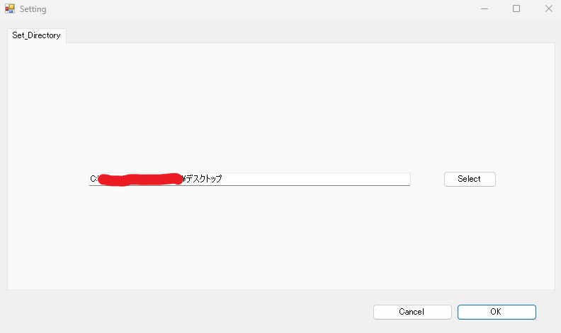Minimize the Setting window
The height and width of the screenshot is (333, 561).
point(484,8)
